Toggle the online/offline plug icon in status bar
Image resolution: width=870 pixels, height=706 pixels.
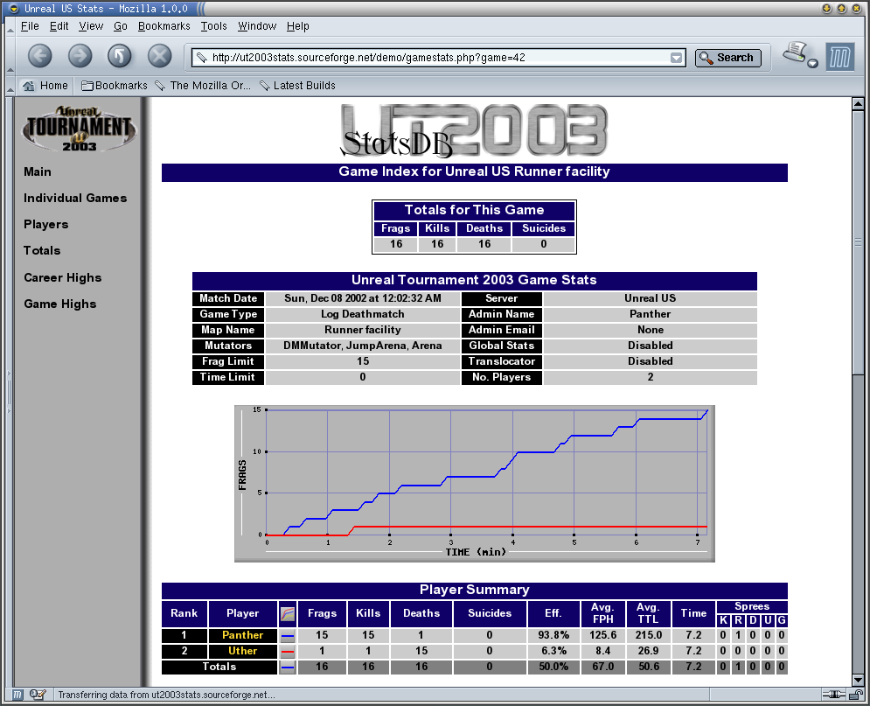(x=833, y=695)
